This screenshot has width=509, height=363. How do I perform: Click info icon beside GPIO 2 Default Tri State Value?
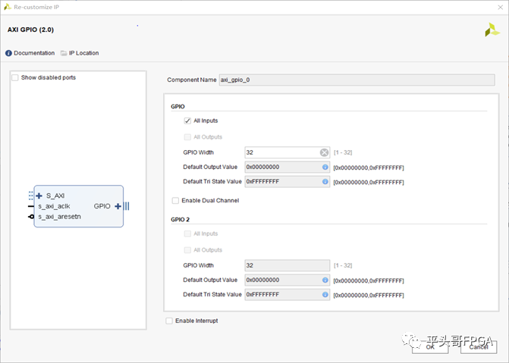click(x=325, y=294)
